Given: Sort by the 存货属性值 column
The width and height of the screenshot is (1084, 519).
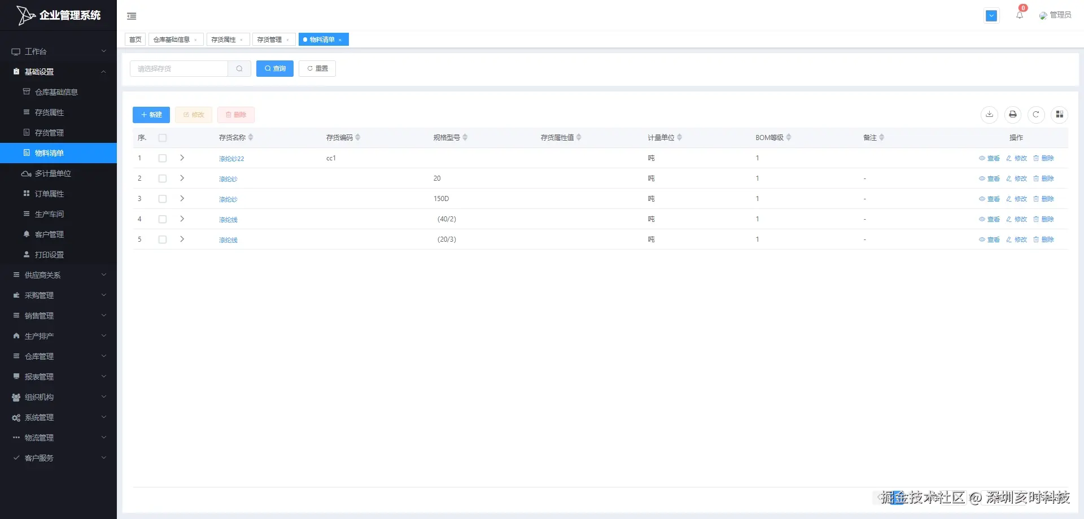Looking at the screenshot, I should [579, 138].
